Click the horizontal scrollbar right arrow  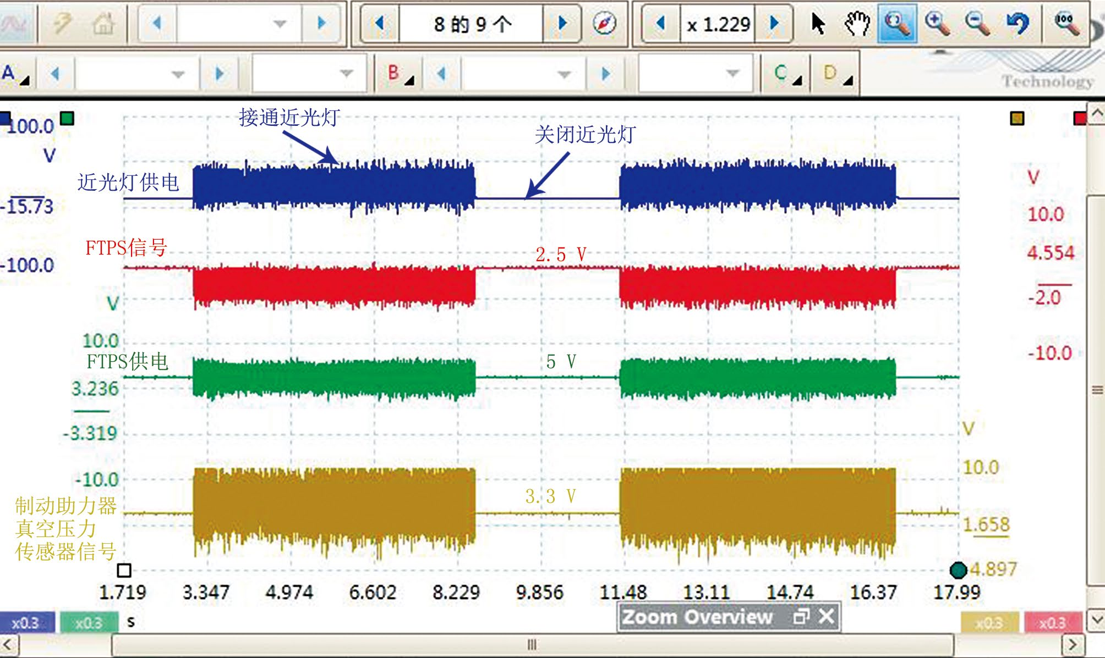pyautogui.click(x=1073, y=644)
